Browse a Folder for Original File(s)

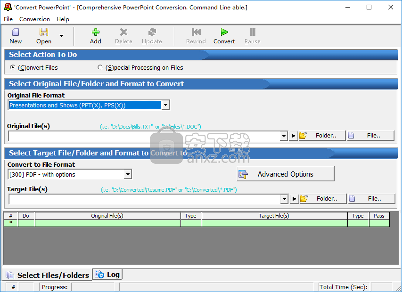[x=322, y=136]
